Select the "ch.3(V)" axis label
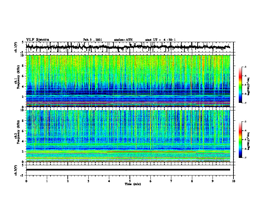This screenshot has height=203, width=263. click(x=16, y=170)
